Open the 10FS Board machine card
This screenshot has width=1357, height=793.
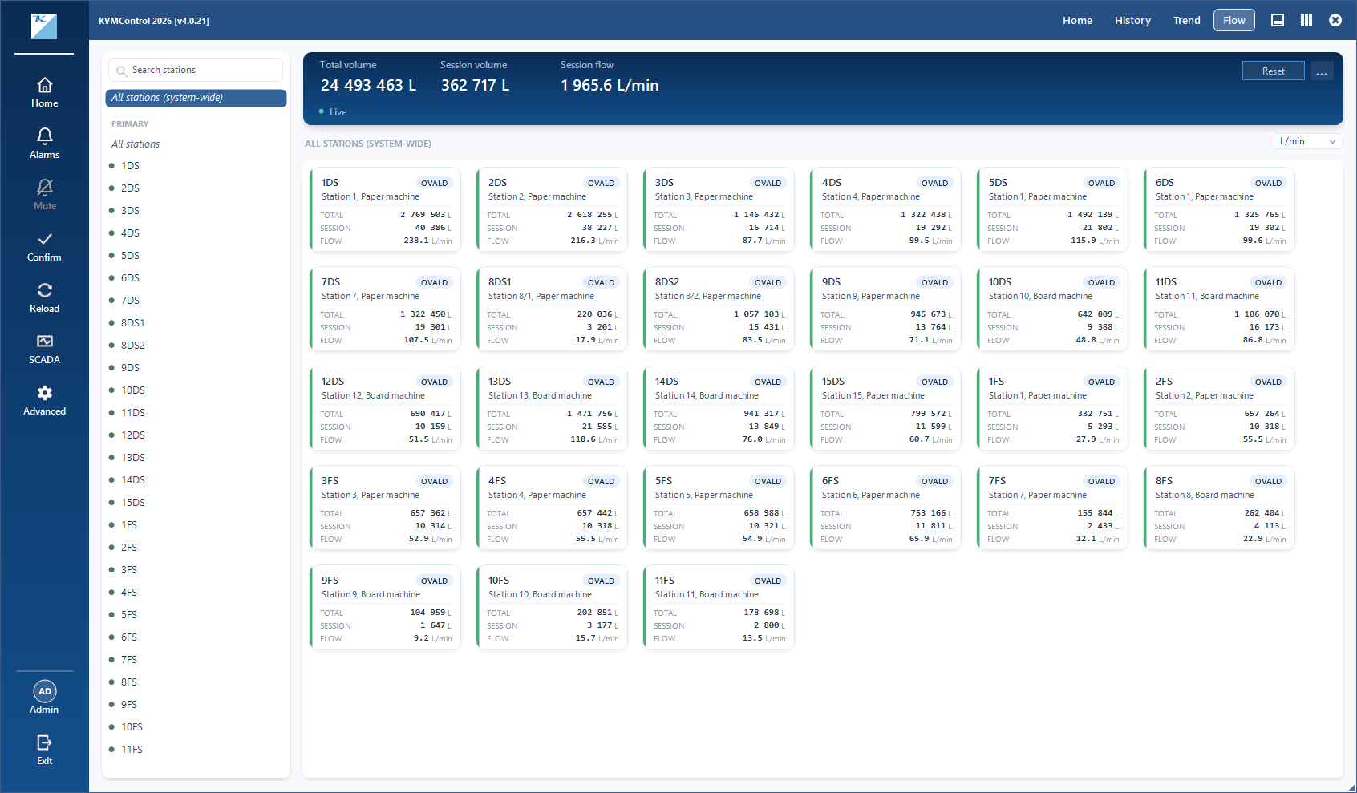click(x=553, y=607)
